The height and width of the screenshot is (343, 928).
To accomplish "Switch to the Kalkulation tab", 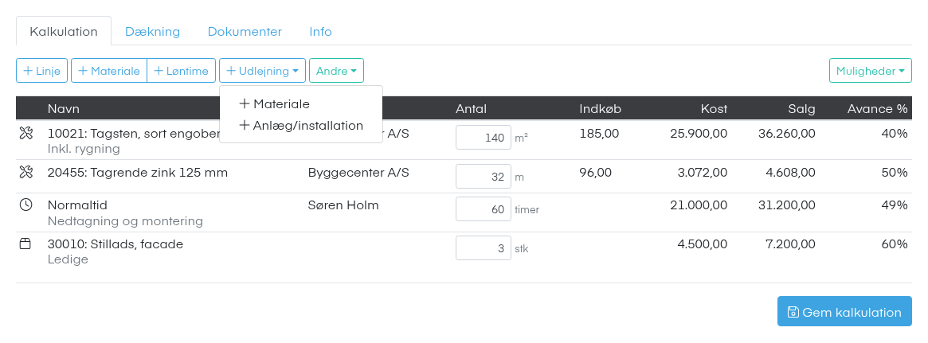I will (x=63, y=31).
